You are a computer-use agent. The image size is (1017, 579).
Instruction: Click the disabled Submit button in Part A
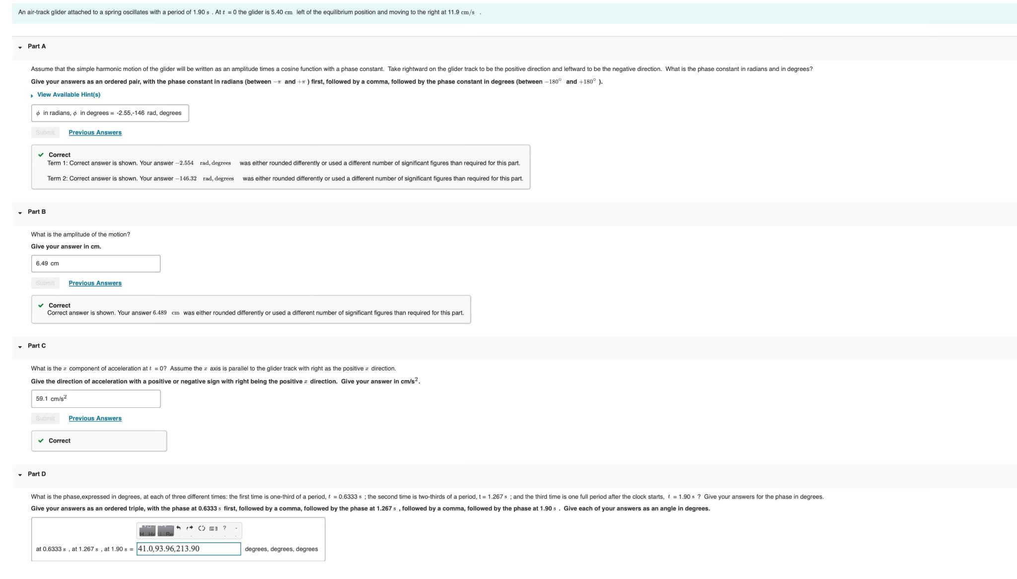pos(45,132)
